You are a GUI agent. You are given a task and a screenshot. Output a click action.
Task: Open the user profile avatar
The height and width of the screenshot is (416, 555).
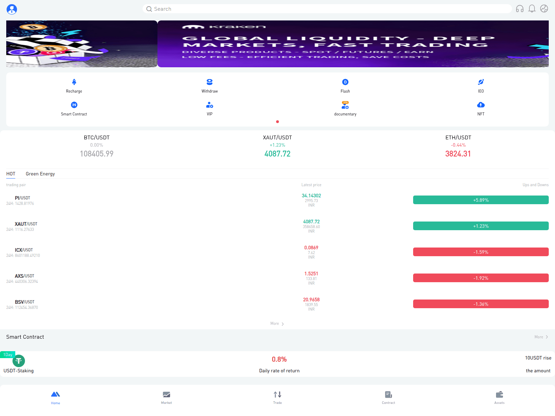click(x=12, y=9)
